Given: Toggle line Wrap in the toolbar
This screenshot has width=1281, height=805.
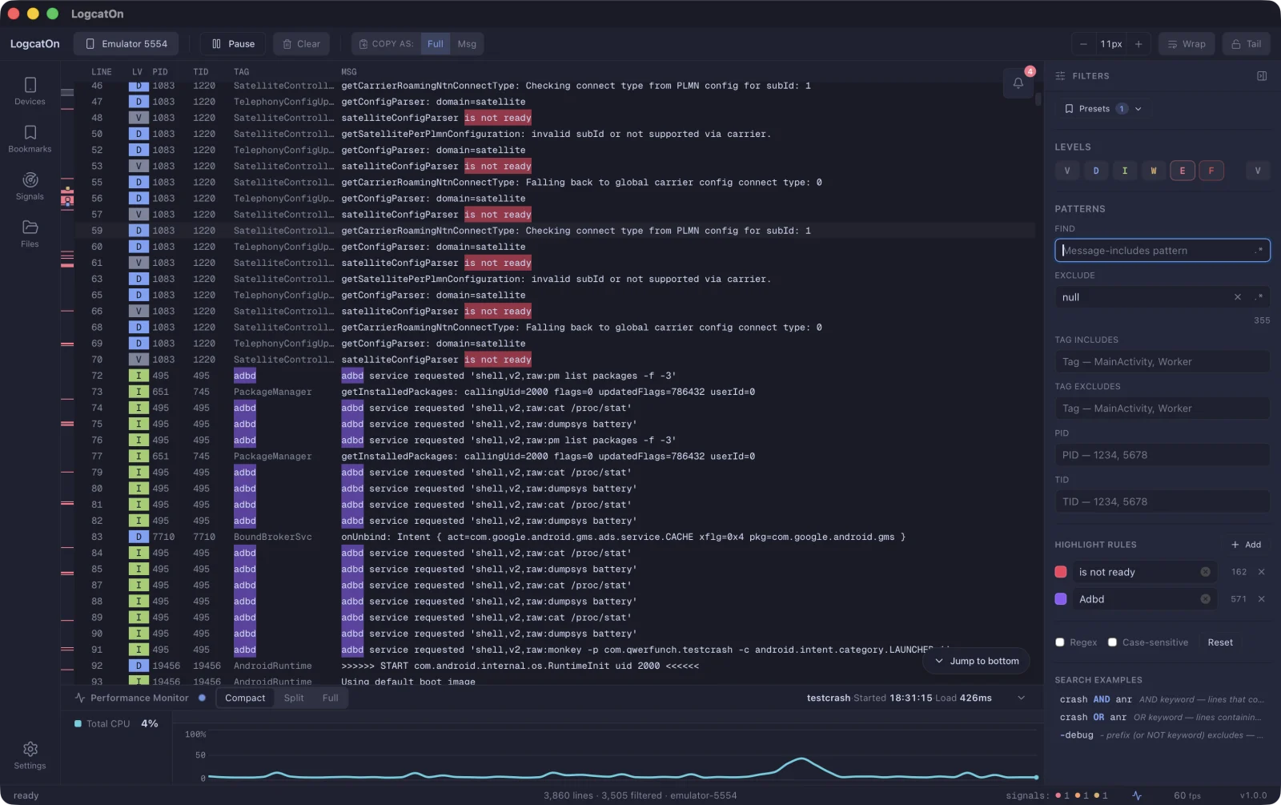Looking at the screenshot, I should pos(1187,44).
